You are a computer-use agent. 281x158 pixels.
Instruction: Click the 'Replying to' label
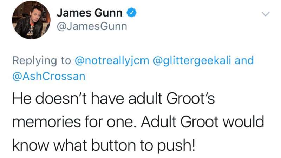[x=41, y=60]
